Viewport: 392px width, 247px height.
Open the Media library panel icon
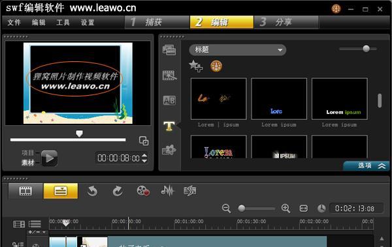tap(169, 50)
